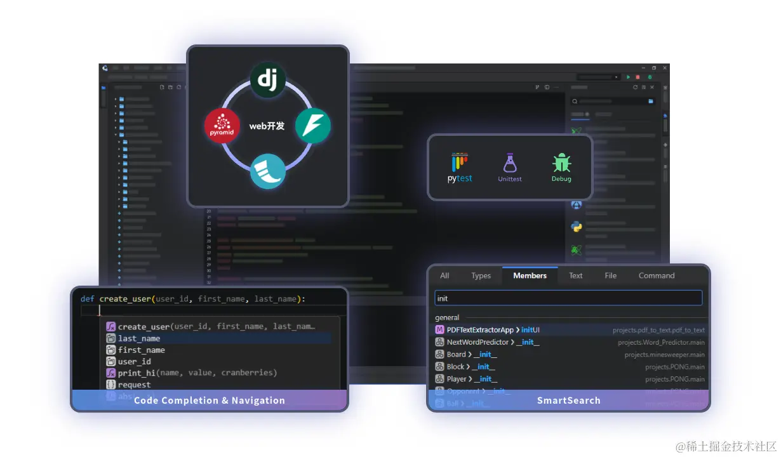Click the refresh icon in right panel header
The height and width of the screenshot is (457, 781).
click(635, 87)
